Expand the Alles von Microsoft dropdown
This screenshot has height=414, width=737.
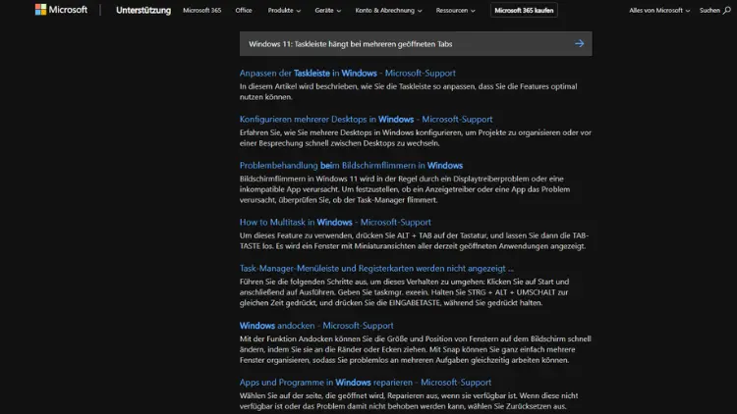tap(659, 11)
